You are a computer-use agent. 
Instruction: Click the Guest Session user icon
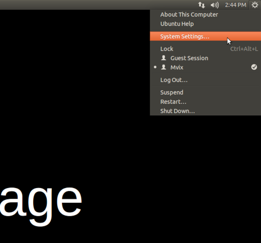[164, 58]
